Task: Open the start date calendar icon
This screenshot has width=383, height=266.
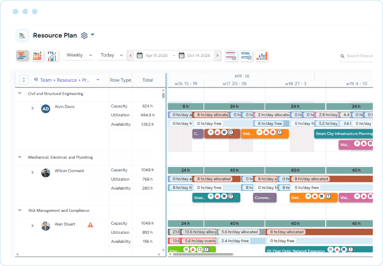Action: click(139, 55)
